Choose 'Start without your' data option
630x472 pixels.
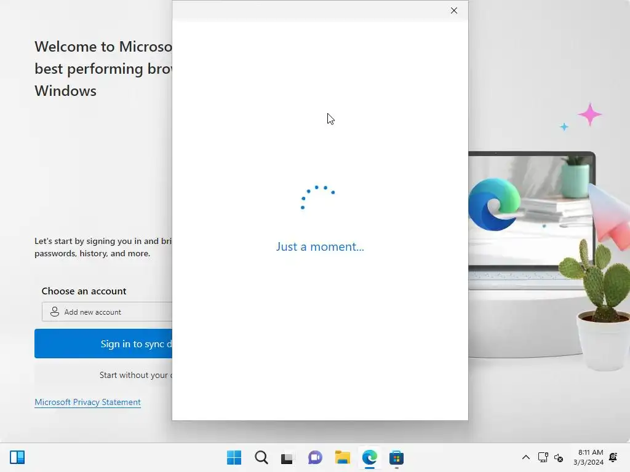[x=103, y=375]
